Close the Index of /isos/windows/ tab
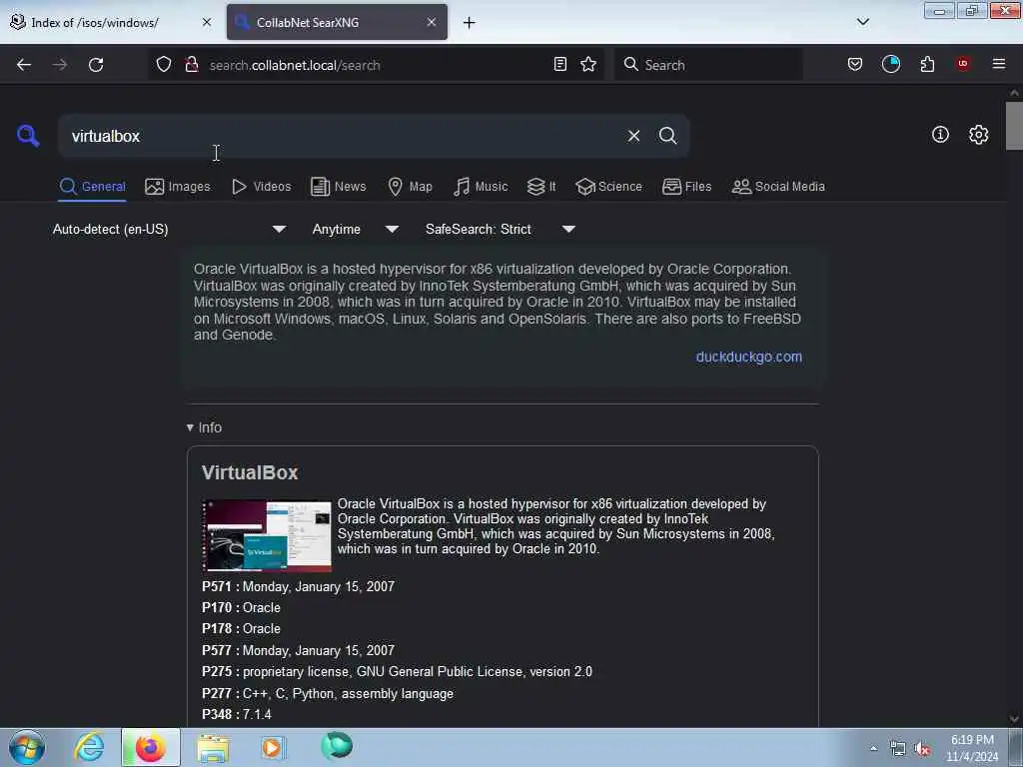 [x=207, y=22]
